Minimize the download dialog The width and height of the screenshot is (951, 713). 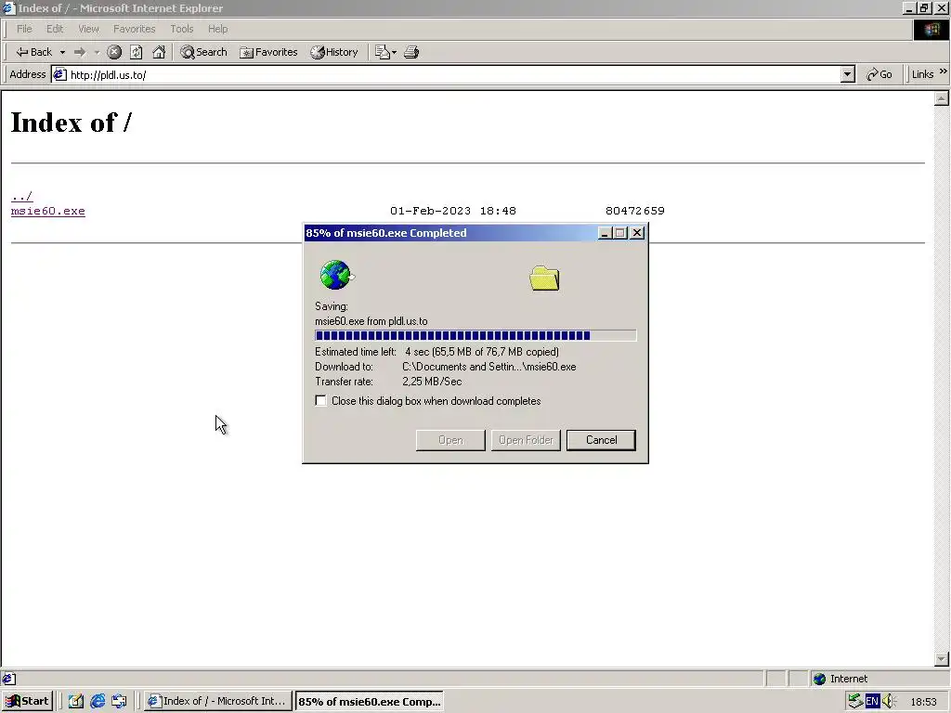click(x=604, y=233)
